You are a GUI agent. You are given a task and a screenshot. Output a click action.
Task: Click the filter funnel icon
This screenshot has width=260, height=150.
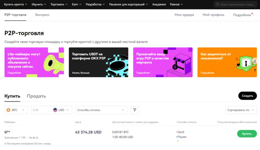coord(135,110)
